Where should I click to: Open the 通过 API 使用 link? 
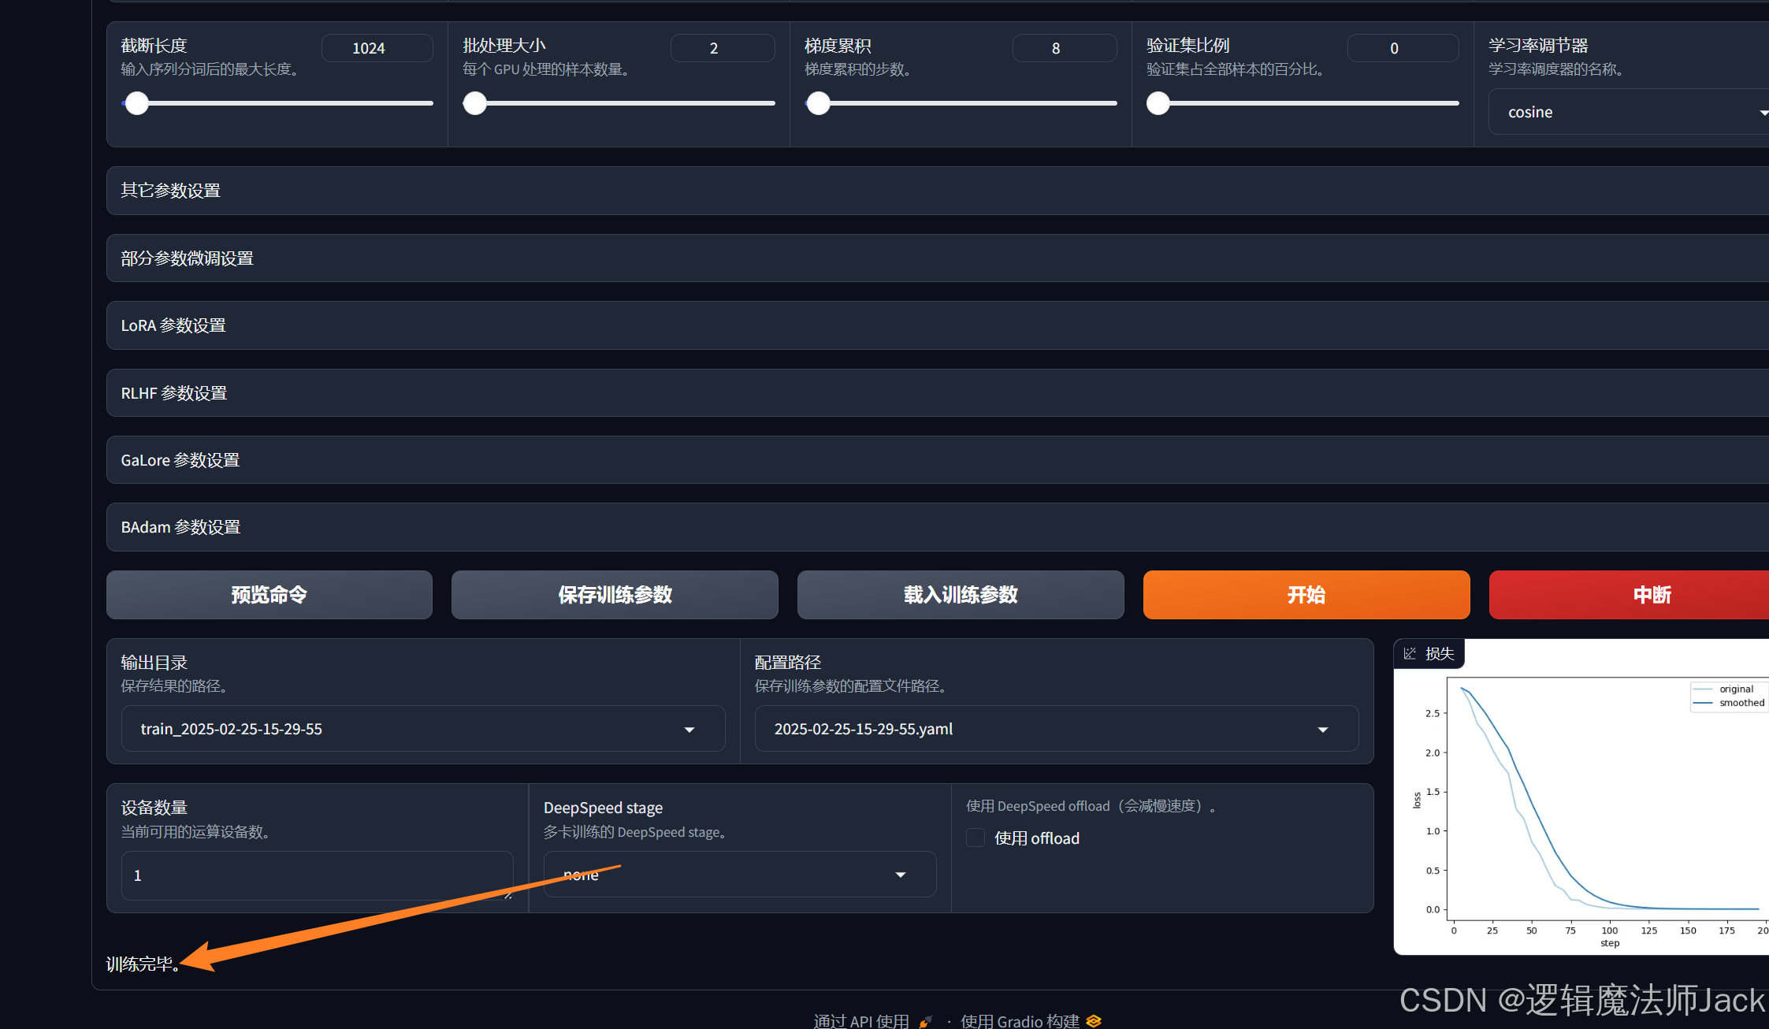861,1021
